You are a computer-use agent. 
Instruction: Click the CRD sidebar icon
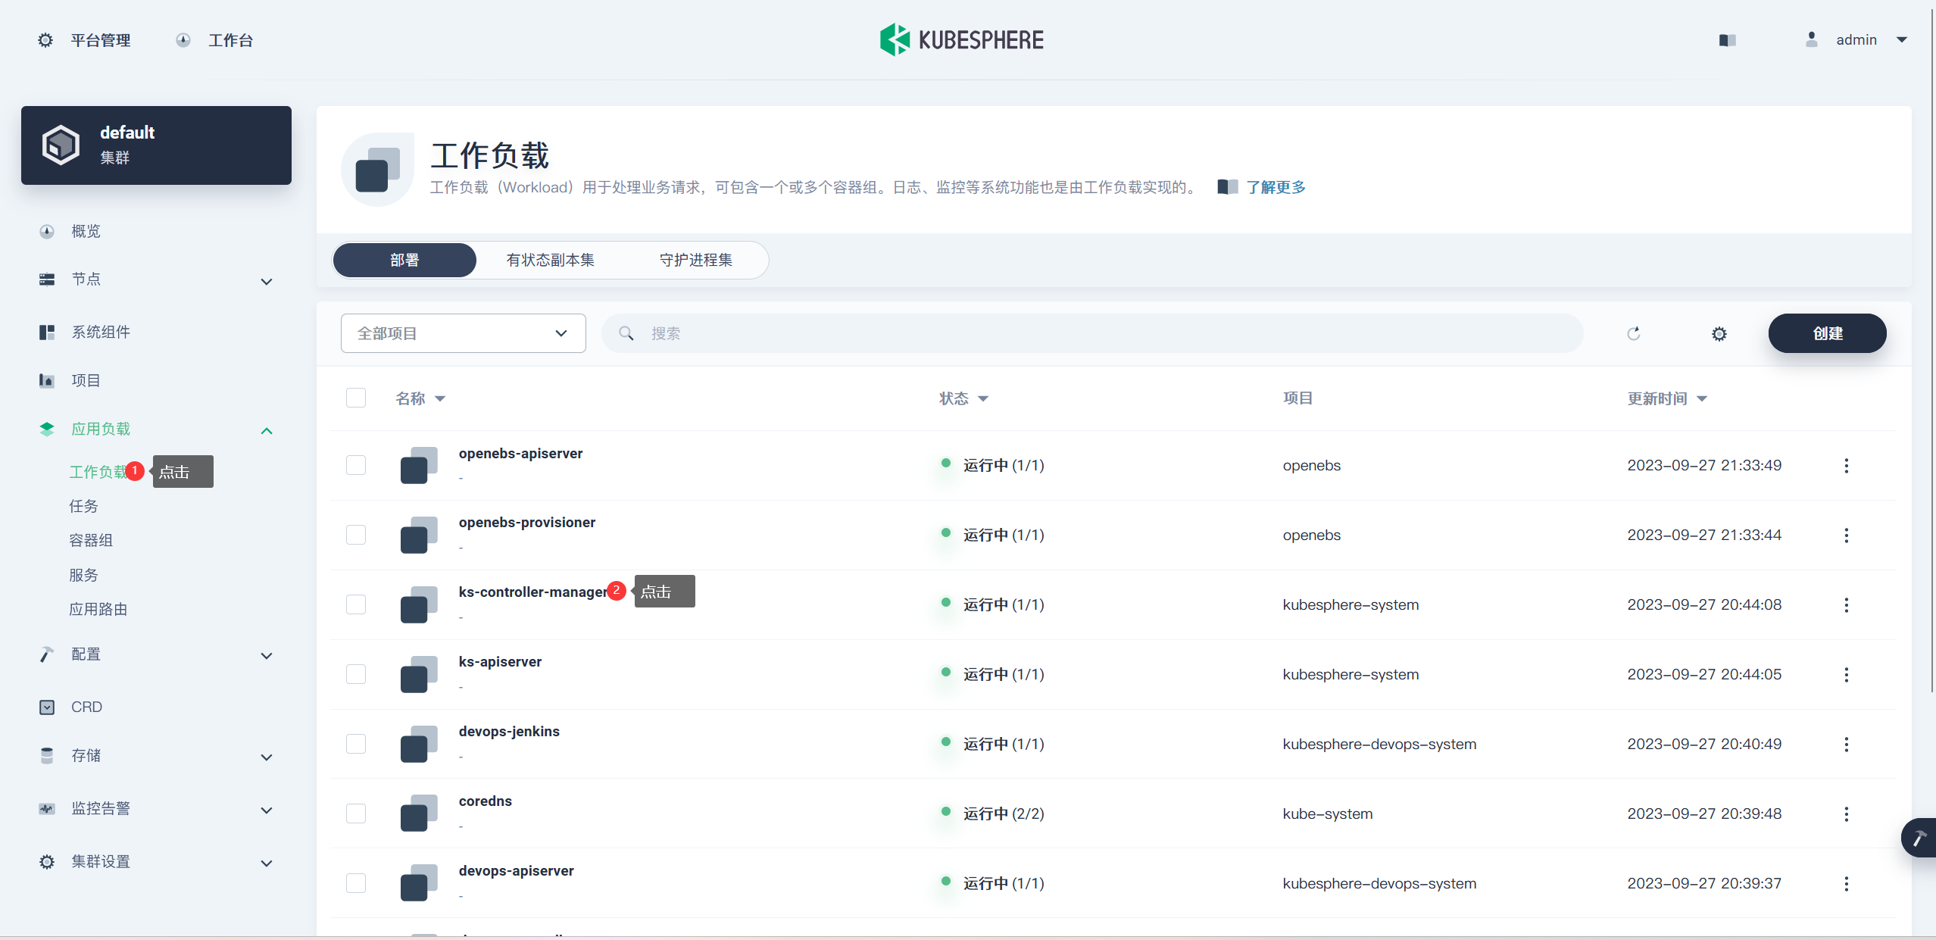coord(47,707)
